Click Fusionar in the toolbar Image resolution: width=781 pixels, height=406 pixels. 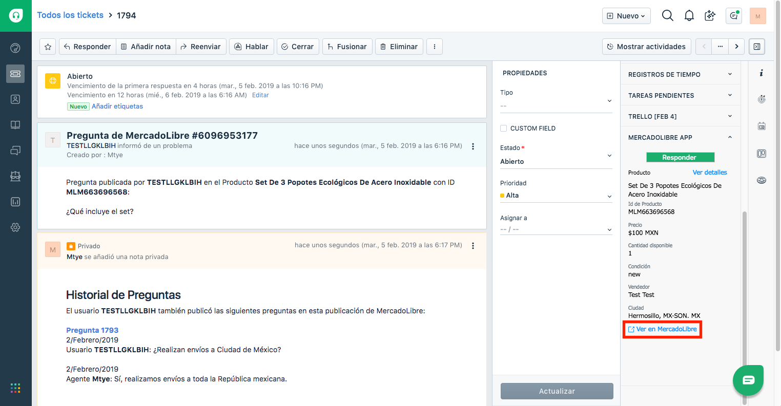point(347,47)
